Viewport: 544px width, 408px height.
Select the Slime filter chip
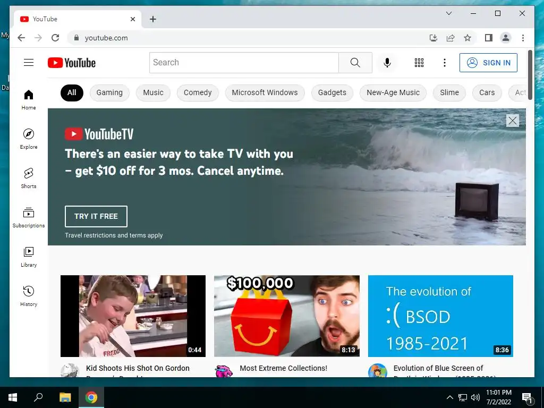click(449, 92)
